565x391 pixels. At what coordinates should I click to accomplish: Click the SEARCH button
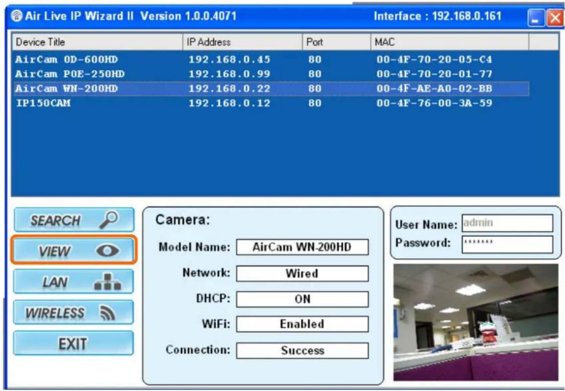[x=74, y=220]
